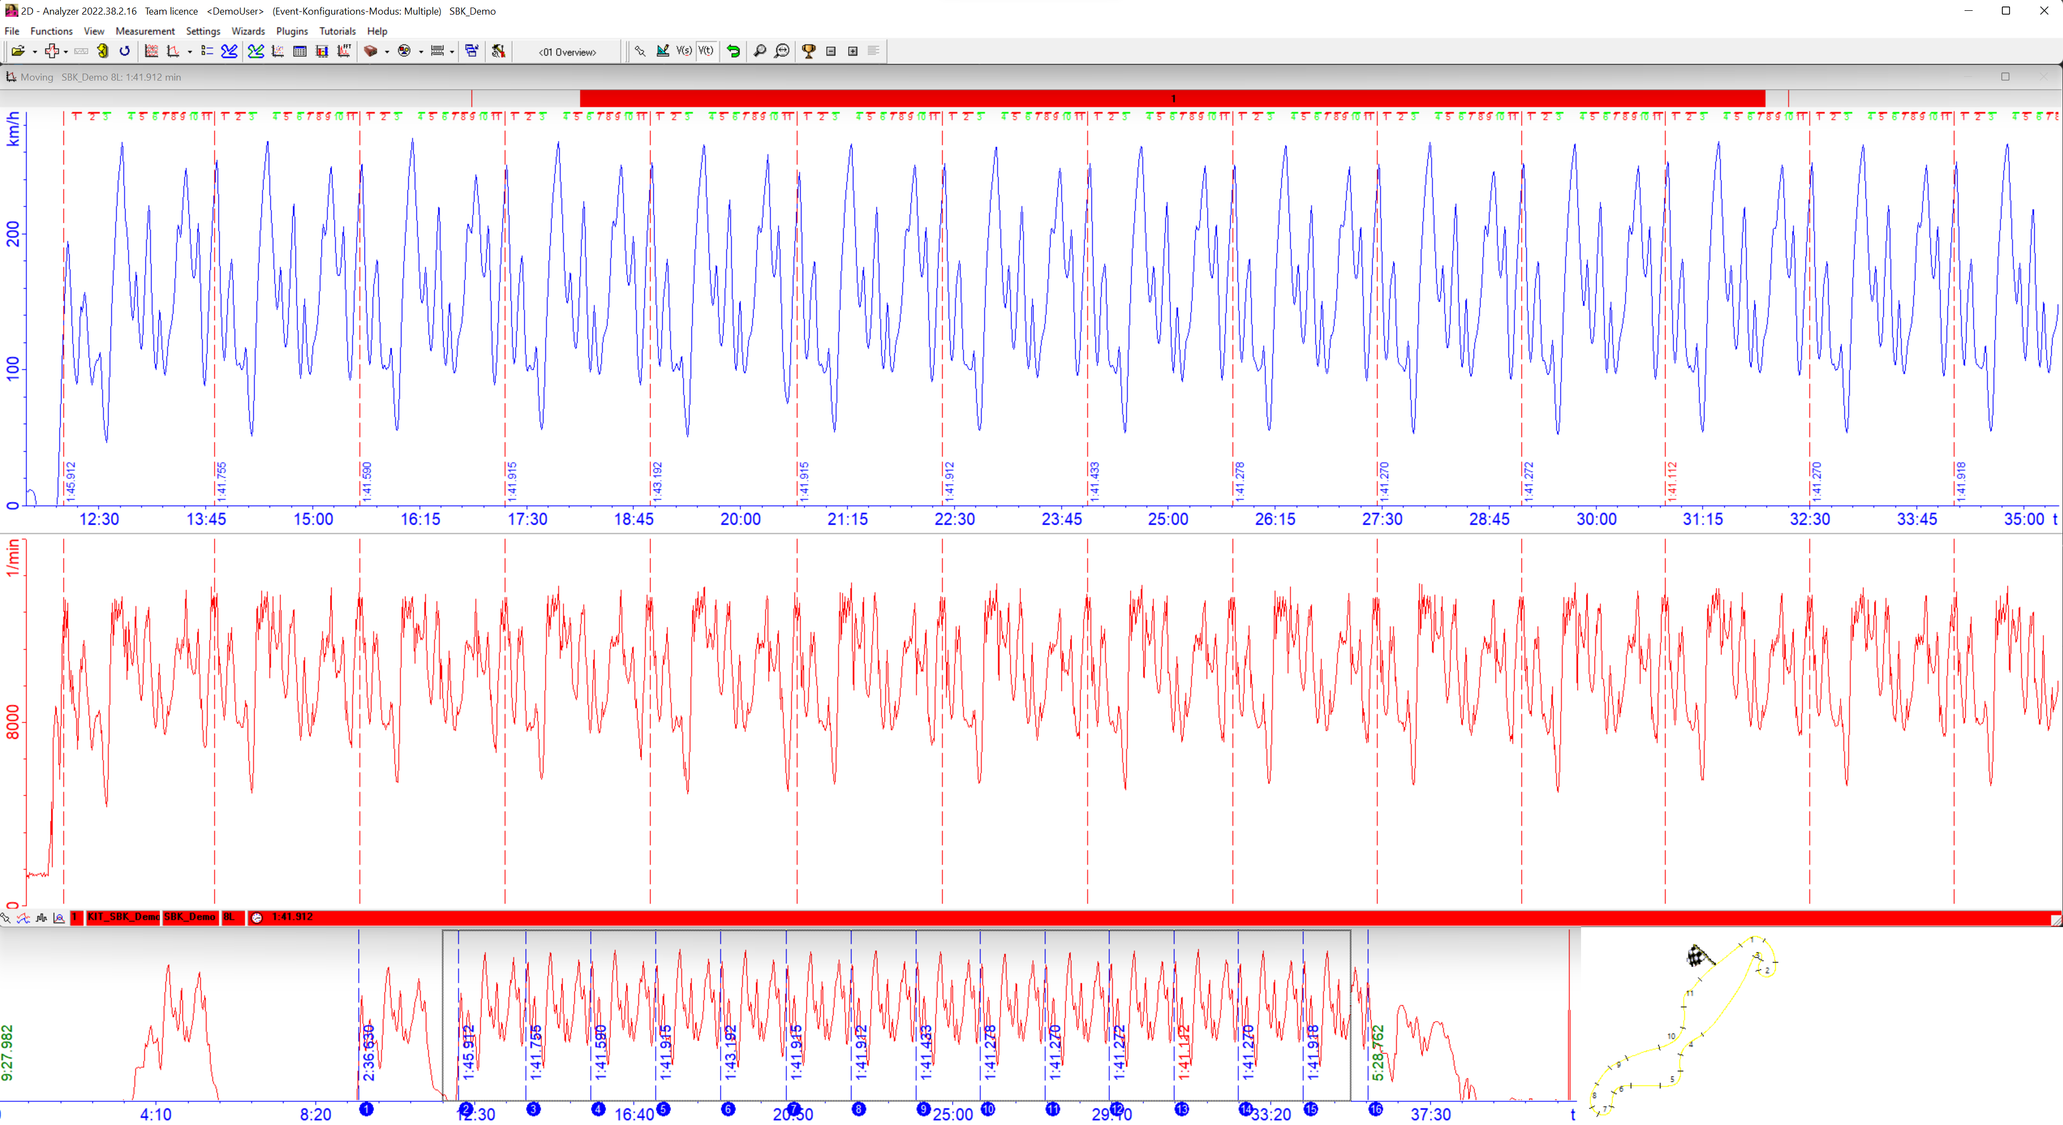2063x1125 pixels.
Task: Open the <01 Overview> layout selector
Action: click(x=567, y=52)
